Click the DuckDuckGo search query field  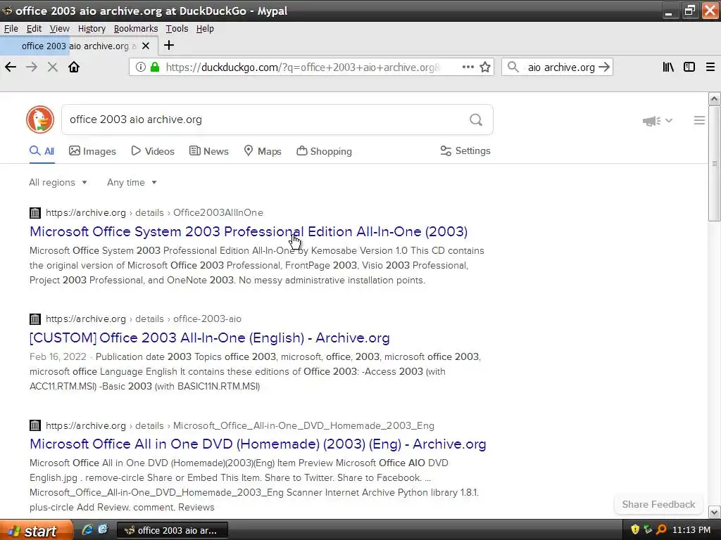(267, 120)
